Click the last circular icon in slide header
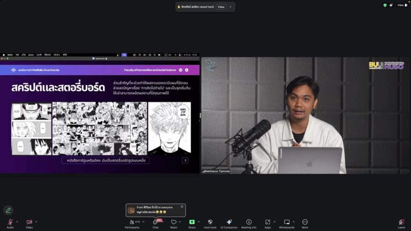The image size is (411, 231). (187, 70)
